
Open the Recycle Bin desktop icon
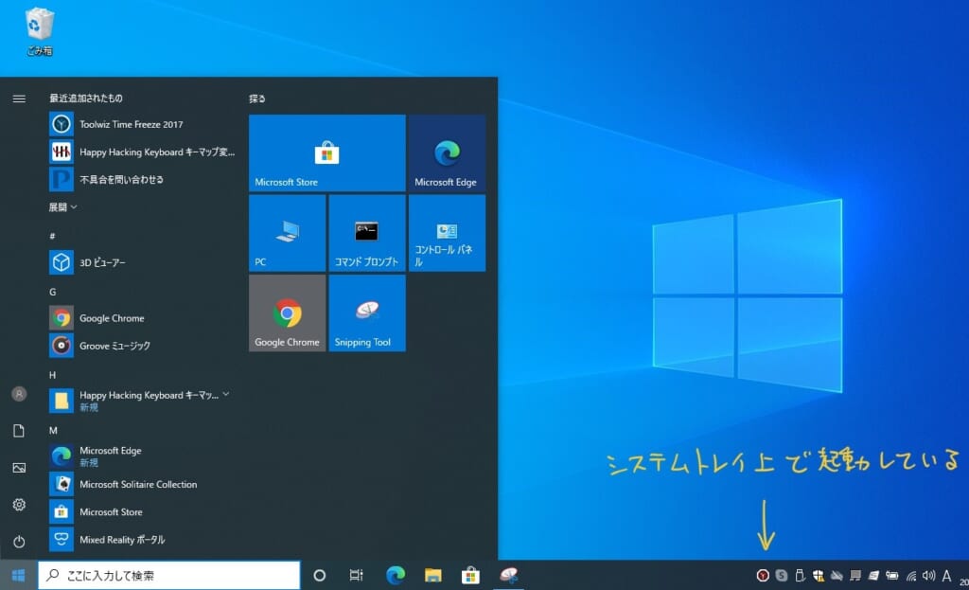coord(40,31)
